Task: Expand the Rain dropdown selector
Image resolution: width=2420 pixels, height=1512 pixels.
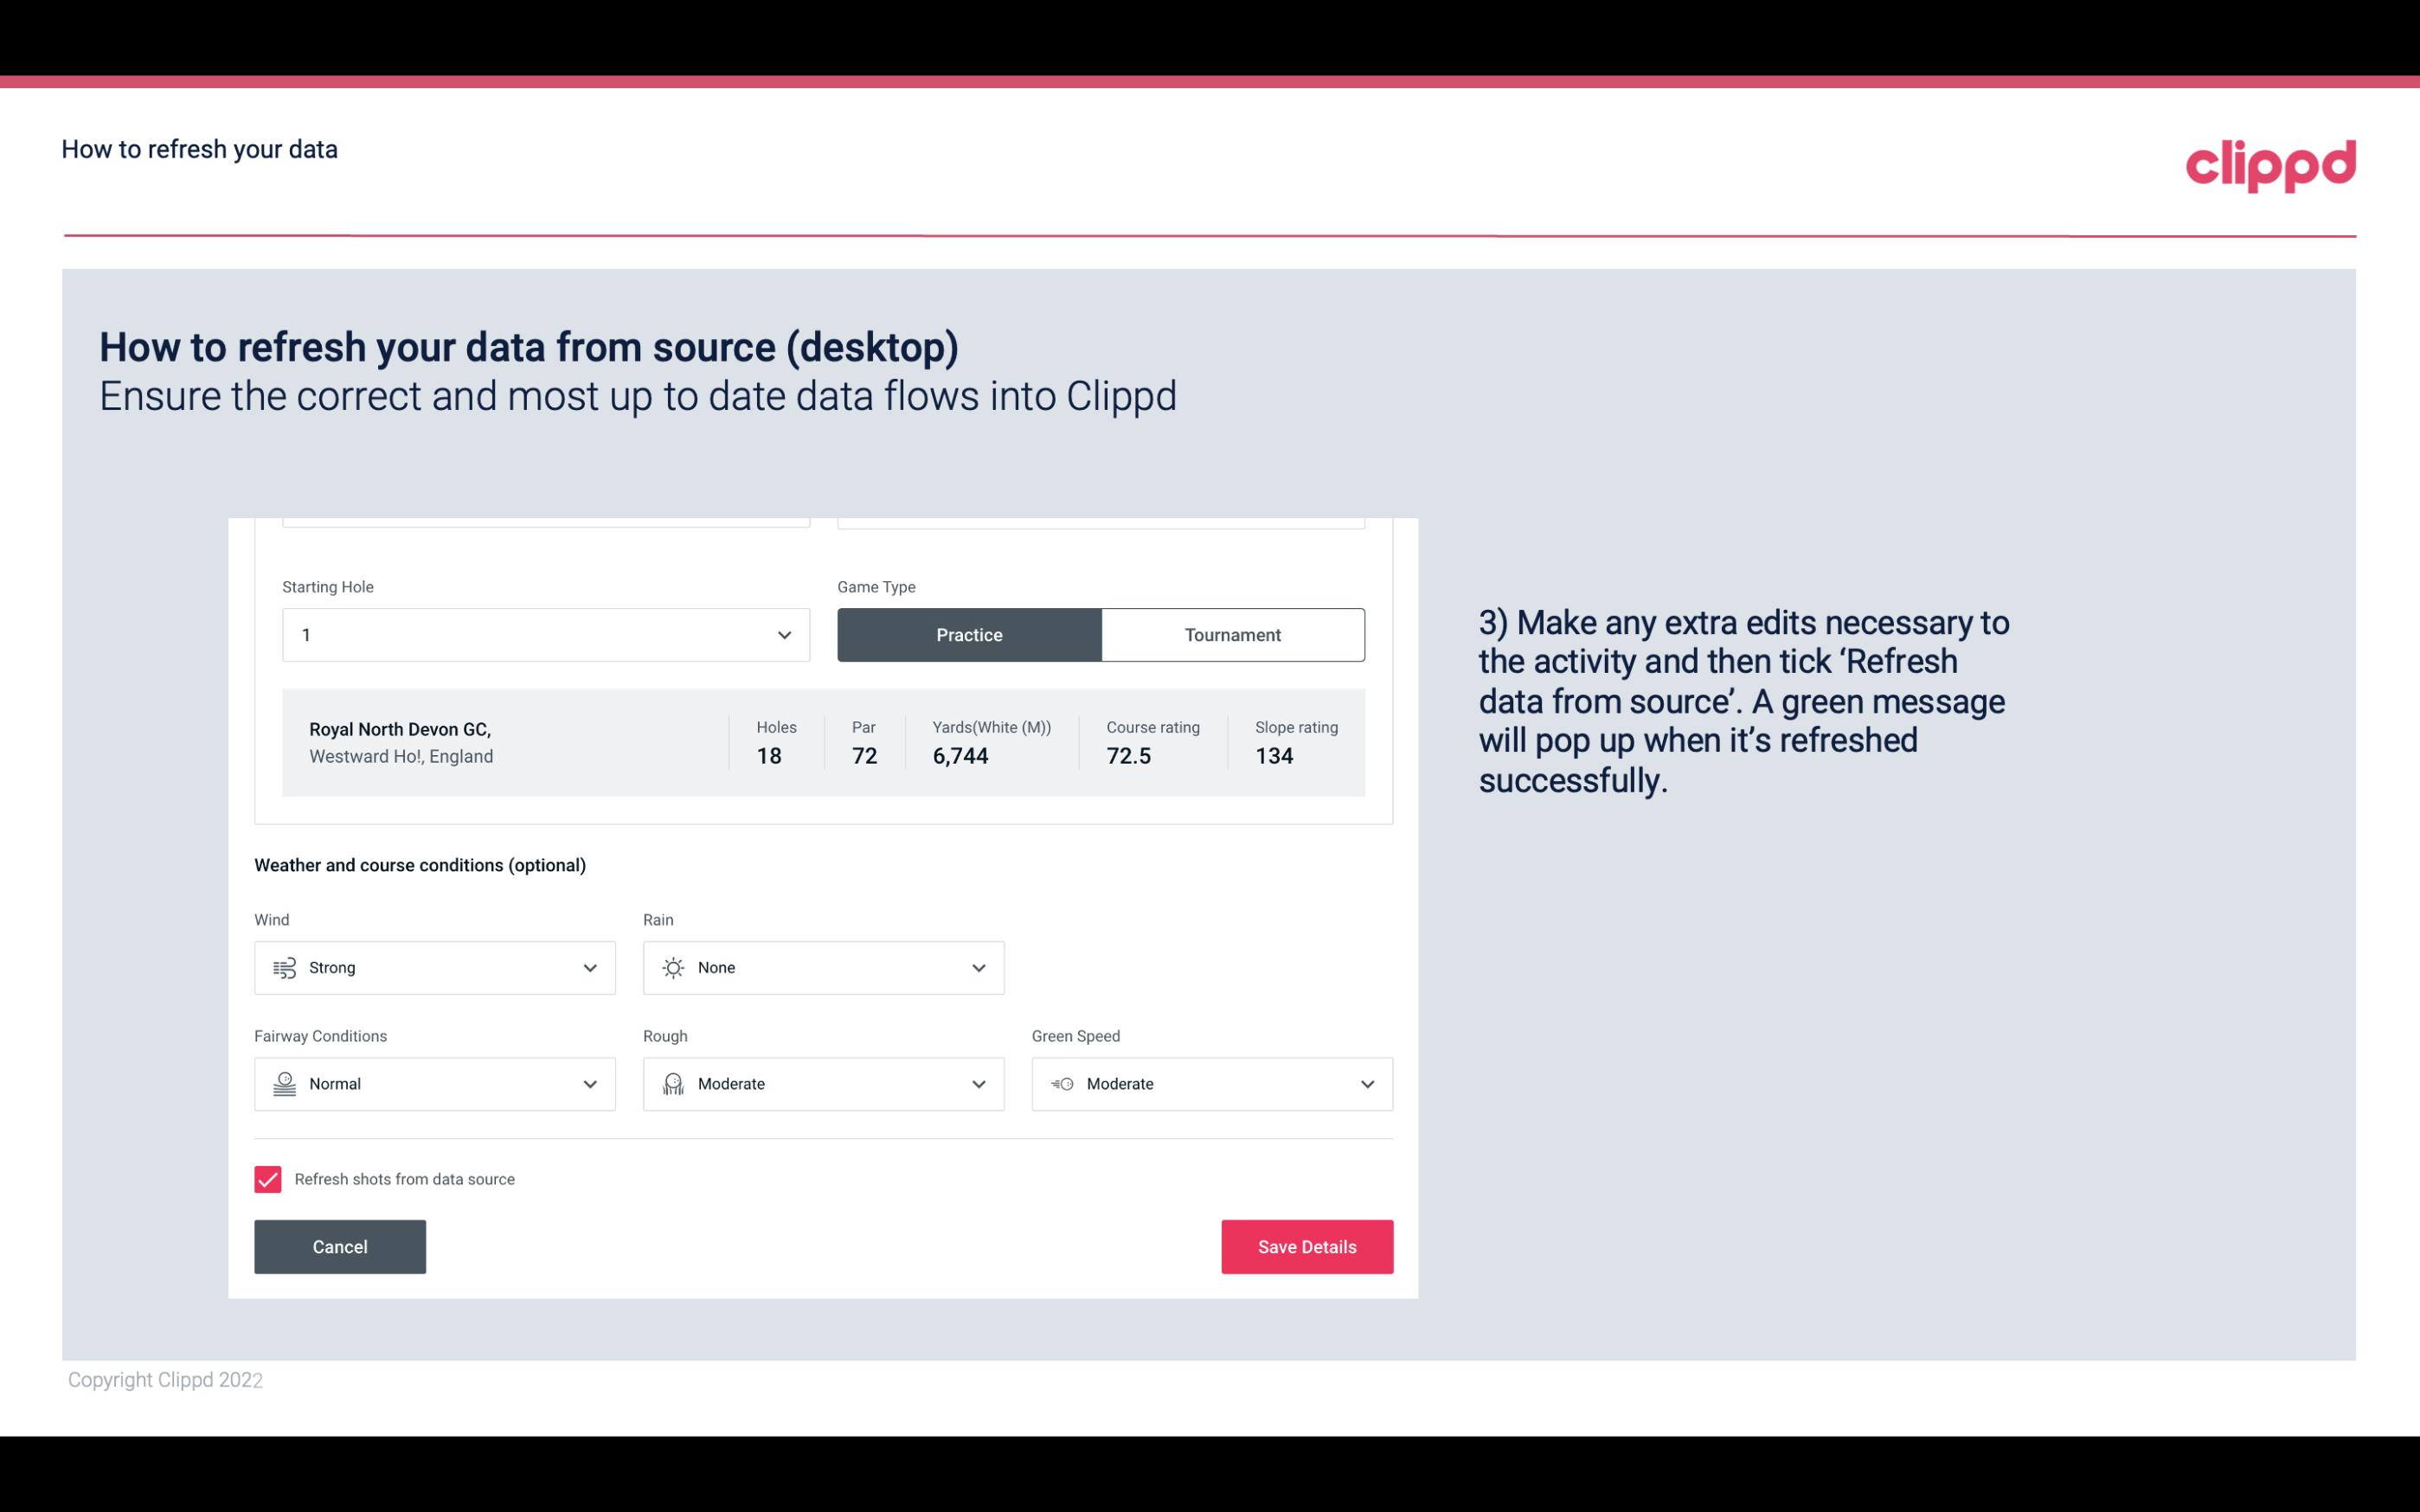Action: (x=978, y=967)
